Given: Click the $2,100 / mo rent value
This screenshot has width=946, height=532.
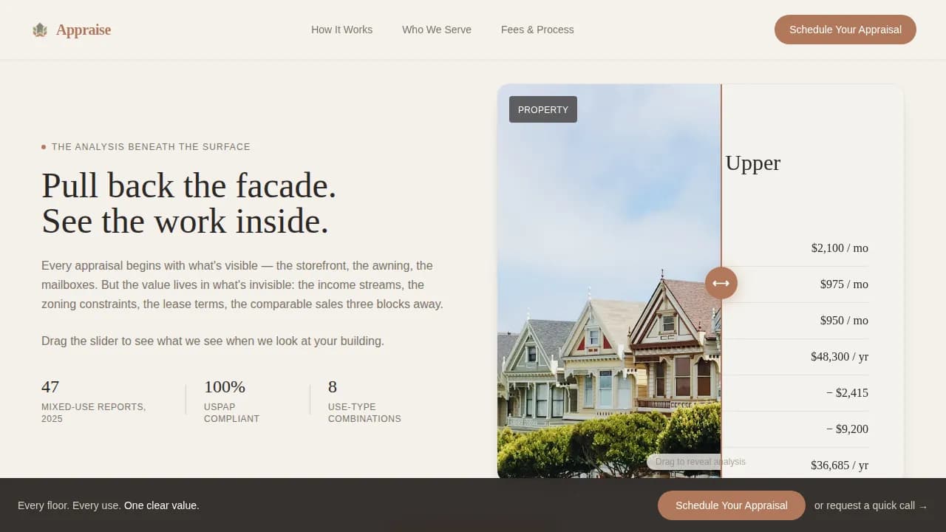Looking at the screenshot, I should click(x=840, y=248).
